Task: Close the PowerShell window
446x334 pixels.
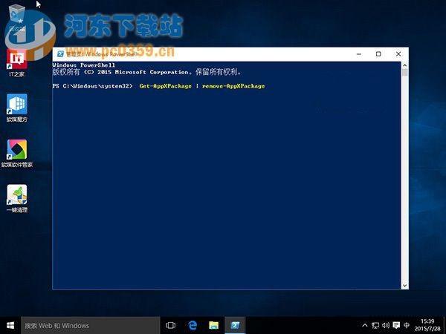Action: tap(398, 54)
